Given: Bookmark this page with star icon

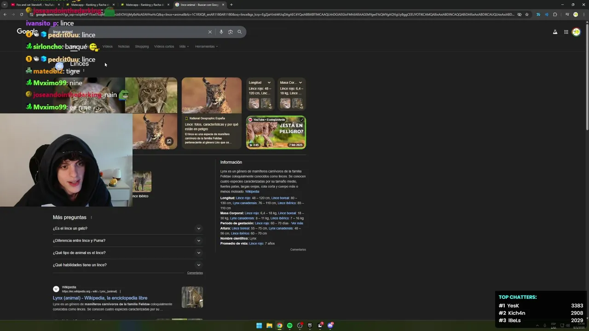Looking at the screenshot, I should pyautogui.click(x=527, y=14).
